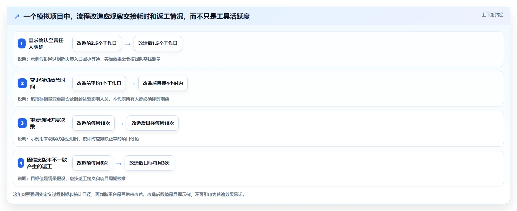Click the 需求确认至责任人明确 label

tap(46, 43)
